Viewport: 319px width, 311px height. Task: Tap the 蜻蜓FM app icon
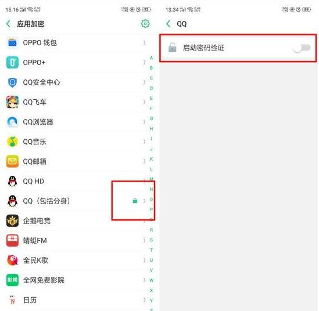pyautogui.click(x=12, y=241)
